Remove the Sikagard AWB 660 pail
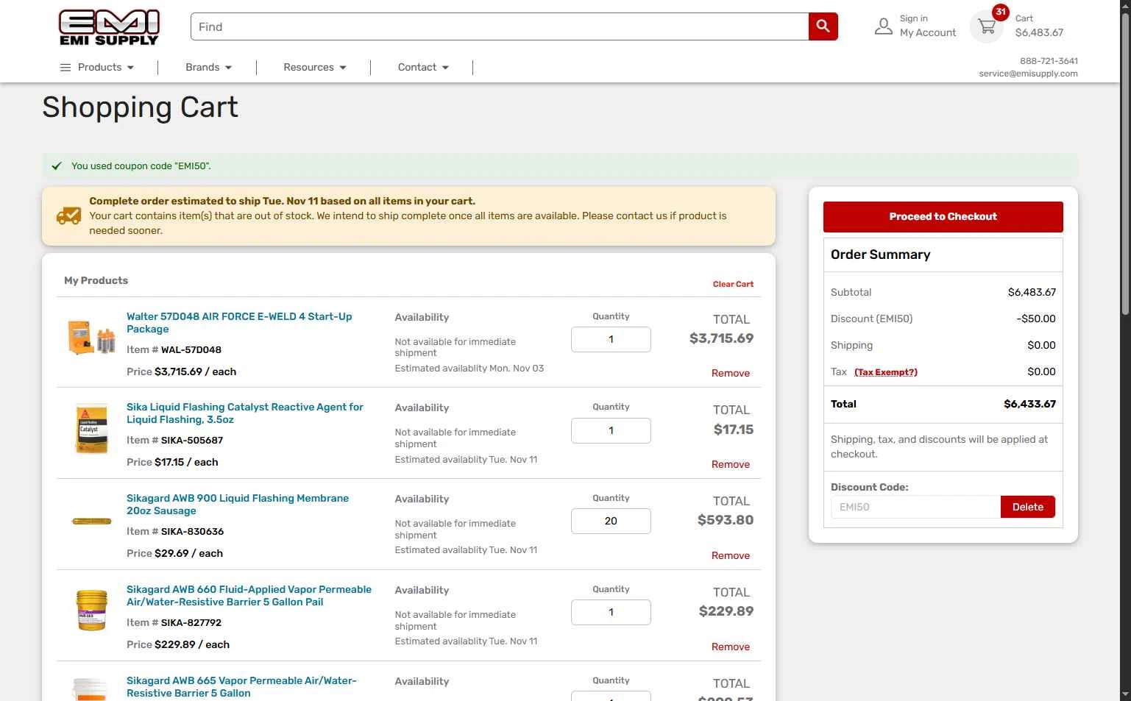This screenshot has width=1131, height=701. 731,647
